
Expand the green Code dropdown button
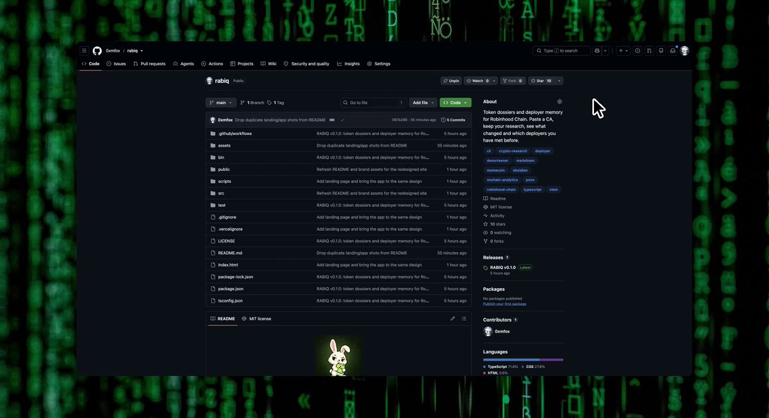[455, 102]
